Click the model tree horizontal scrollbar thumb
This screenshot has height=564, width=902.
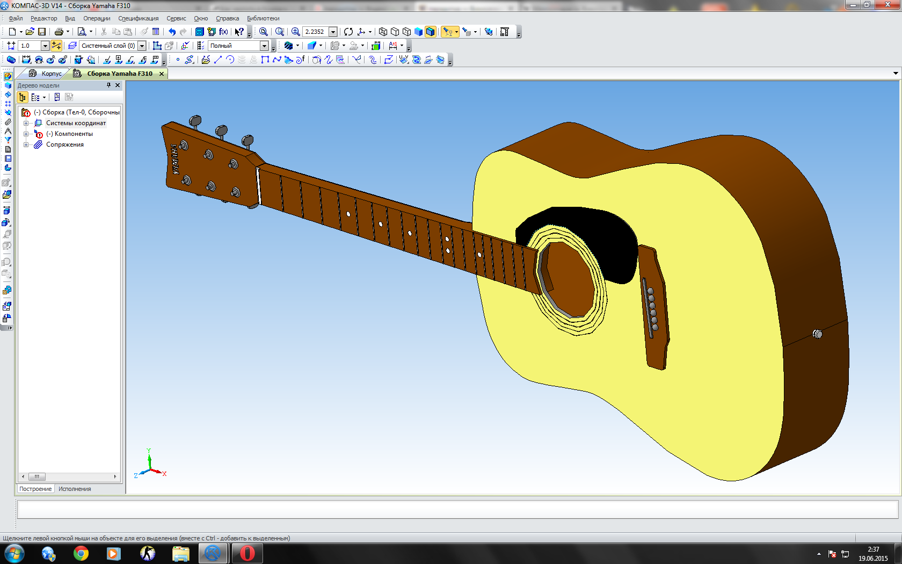pos(37,476)
